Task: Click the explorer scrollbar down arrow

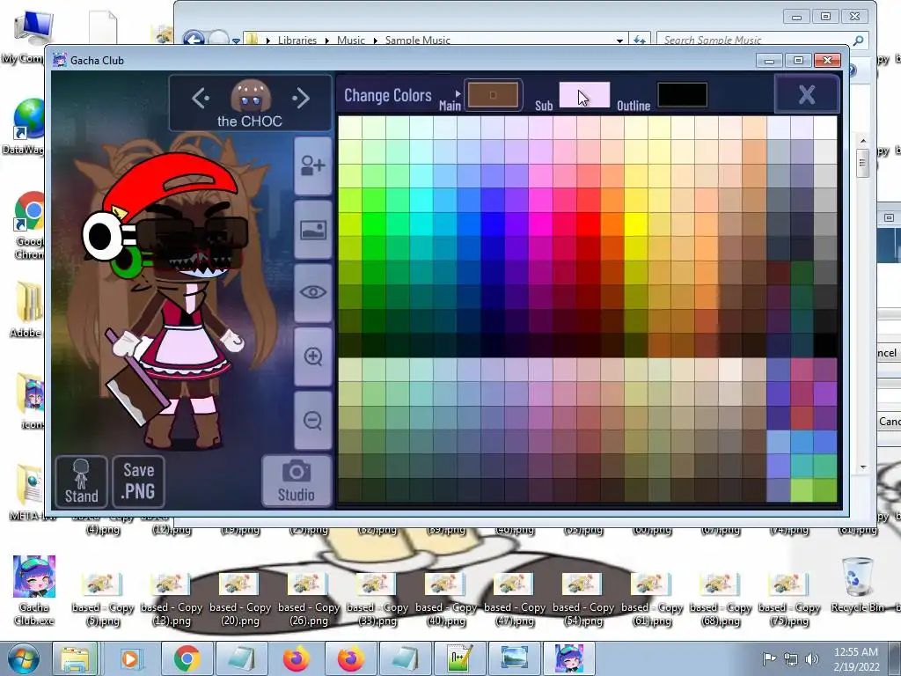Action: click(x=862, y=468)
